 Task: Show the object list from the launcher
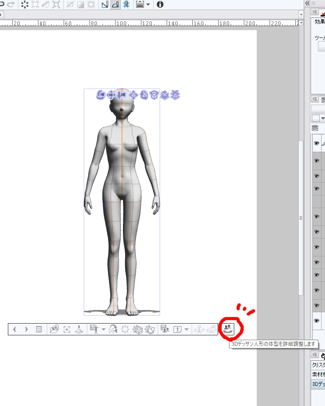[39, 329]
